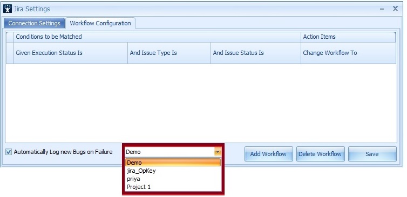Click the Conditions to be Matched header
407x197 pixels.
(x=157, y=37)
